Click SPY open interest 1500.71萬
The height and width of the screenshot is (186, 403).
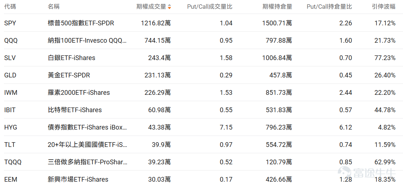point(277,23)
